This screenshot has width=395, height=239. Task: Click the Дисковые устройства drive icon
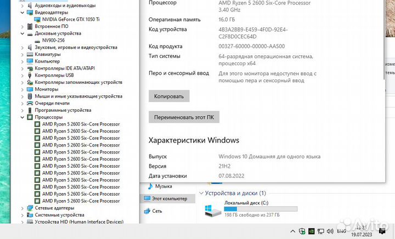[x=30, y=33]
